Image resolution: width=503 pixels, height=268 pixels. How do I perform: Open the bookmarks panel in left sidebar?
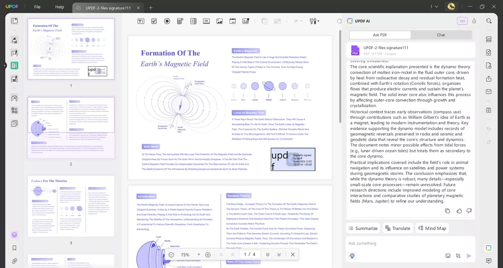(14, 248)
